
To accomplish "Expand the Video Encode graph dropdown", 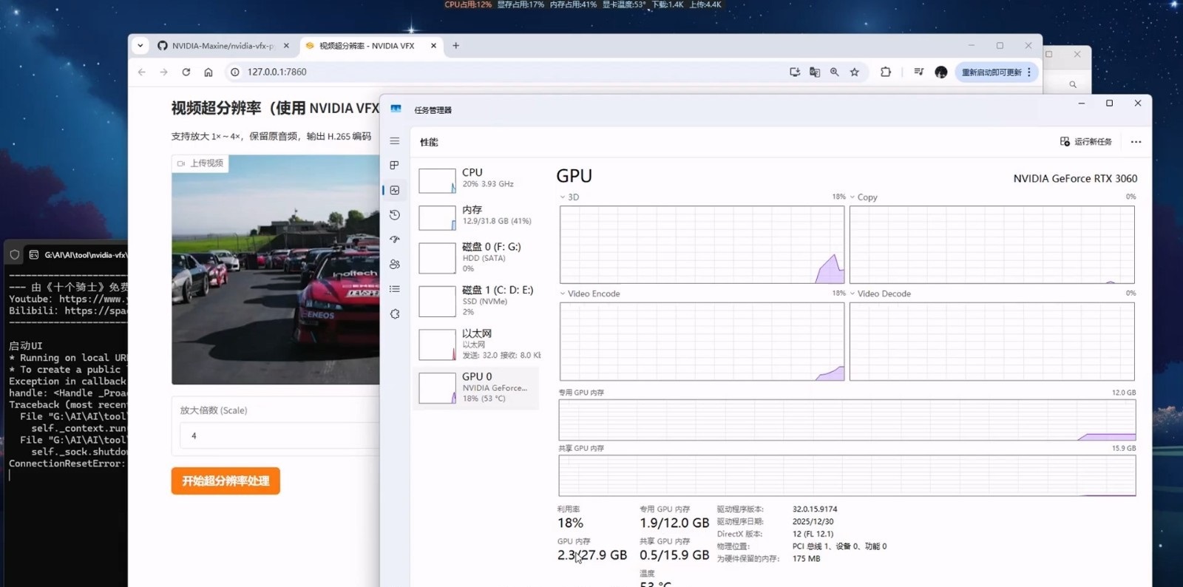I will coord(563,294).
